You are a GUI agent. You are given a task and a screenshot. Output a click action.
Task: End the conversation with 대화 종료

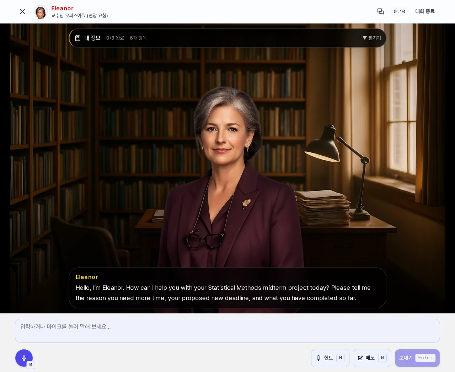coord(425,11)
